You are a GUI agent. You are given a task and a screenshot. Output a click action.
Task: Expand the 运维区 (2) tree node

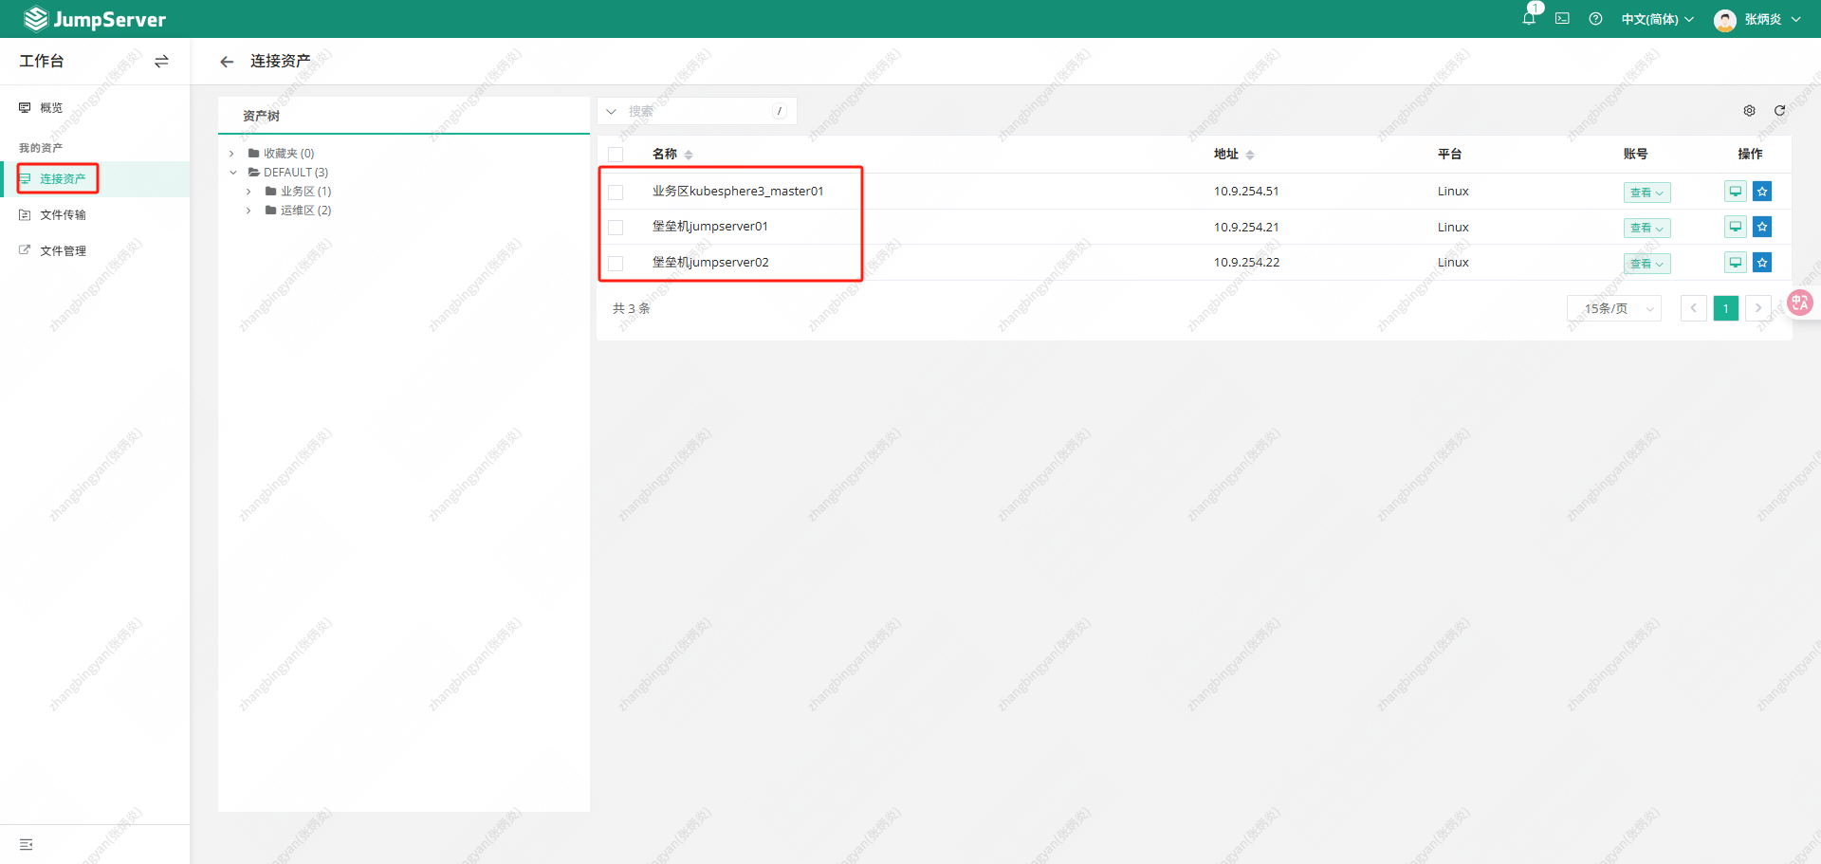pyautogui.click(x=248, y=211)
